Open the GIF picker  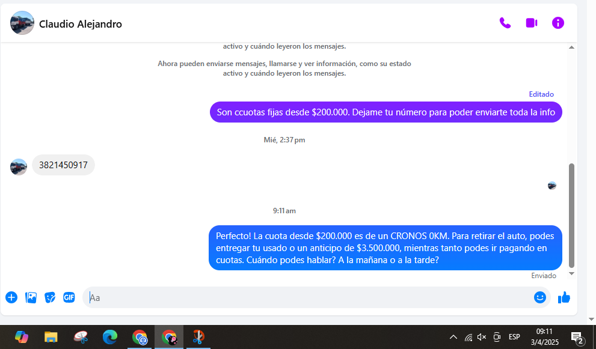pos(69,297)
